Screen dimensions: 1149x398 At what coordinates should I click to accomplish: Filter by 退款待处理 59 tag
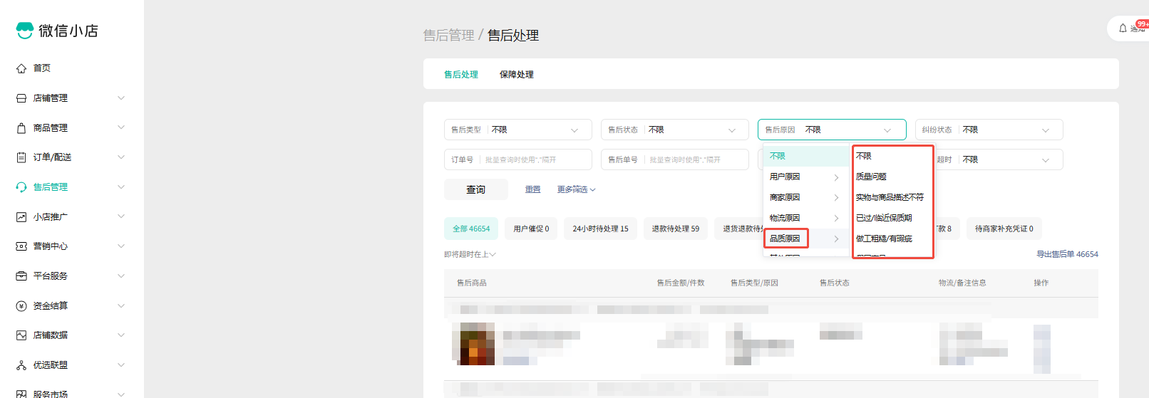click(675, 229)
